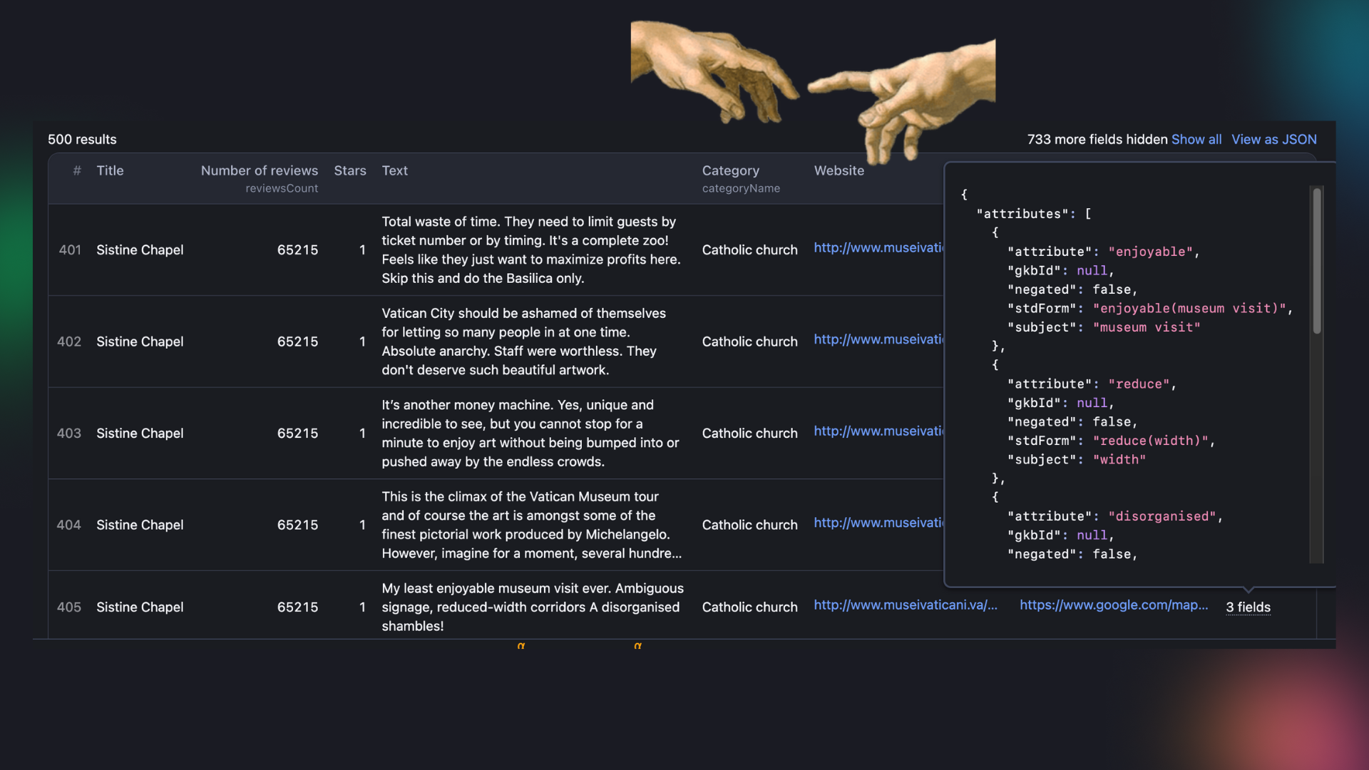Open the museivaticani.va link in row 405
Screen dimensions: 1369x770
tap(905, 605)
